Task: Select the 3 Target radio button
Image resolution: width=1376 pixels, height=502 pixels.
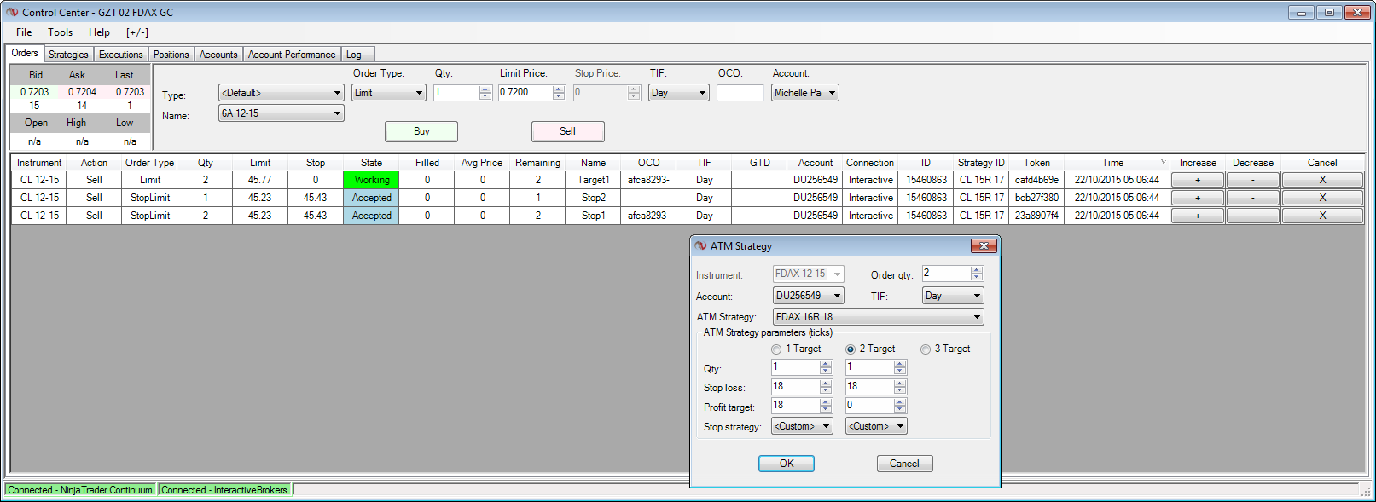Action: tap(926, 349)
